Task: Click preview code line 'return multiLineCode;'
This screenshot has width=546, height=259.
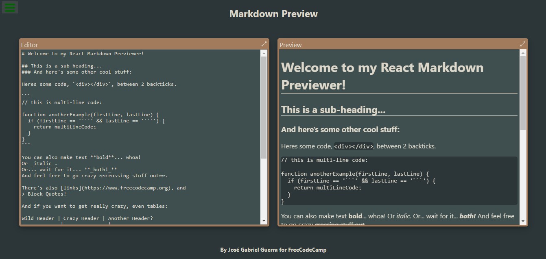Action: pos(328,188)
